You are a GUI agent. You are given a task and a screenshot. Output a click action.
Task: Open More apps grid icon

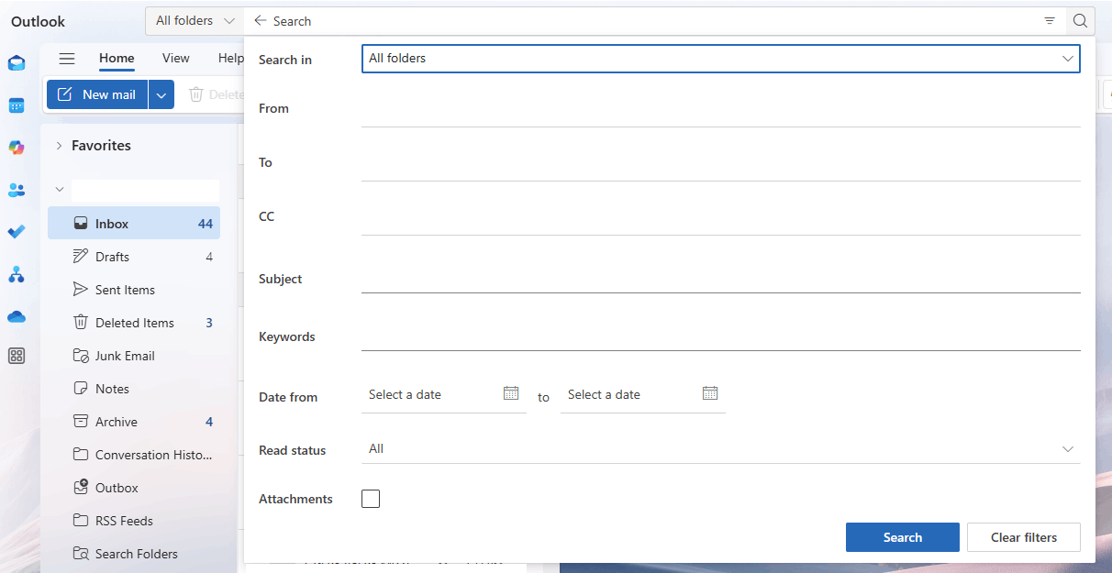pos(17,356)
